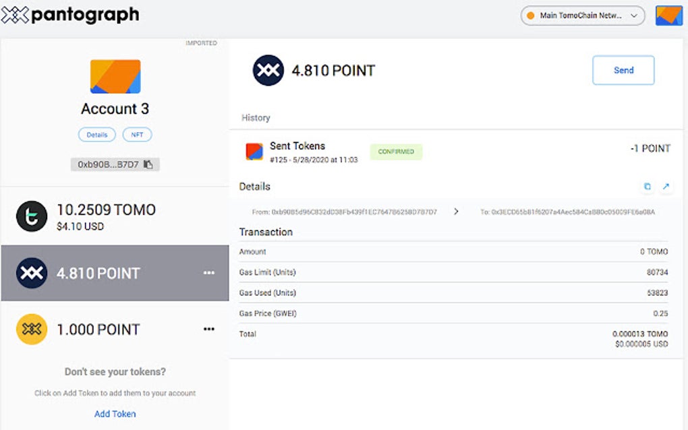Click the CONFIRMED status badge
The width and height of the screenshot is (688, 430).
coord(396,152)
